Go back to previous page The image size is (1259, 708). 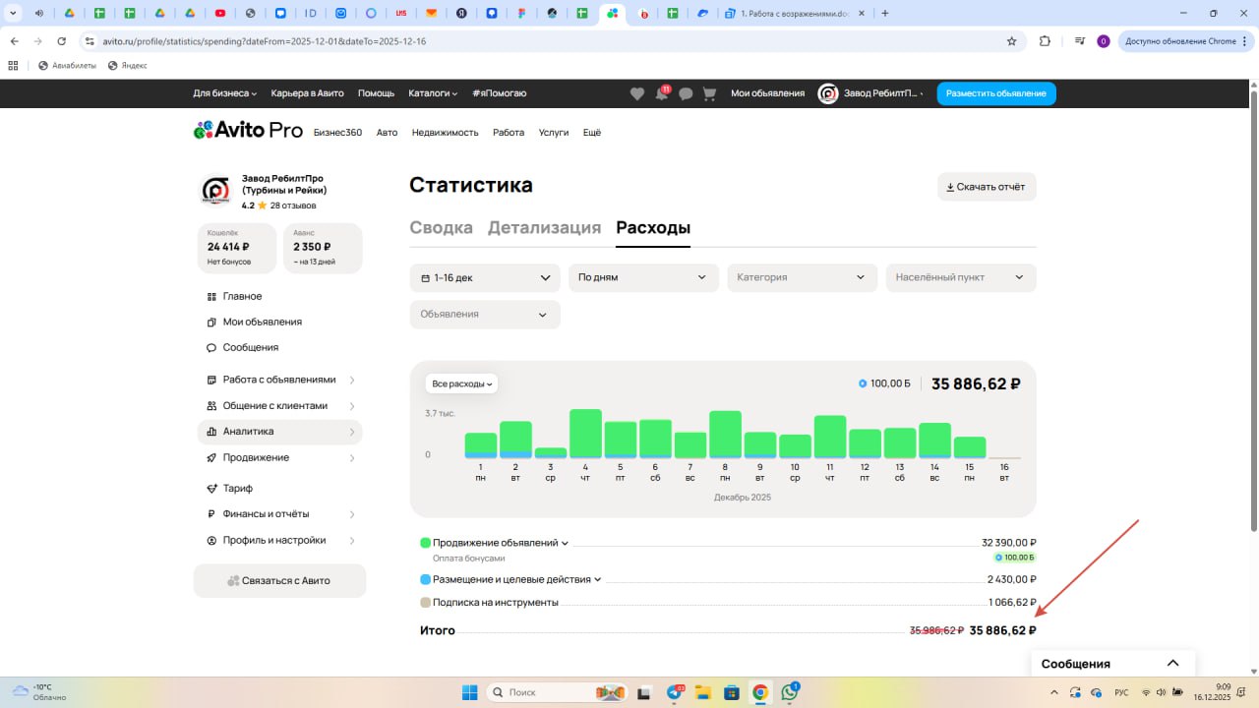[x=15, y=41]
